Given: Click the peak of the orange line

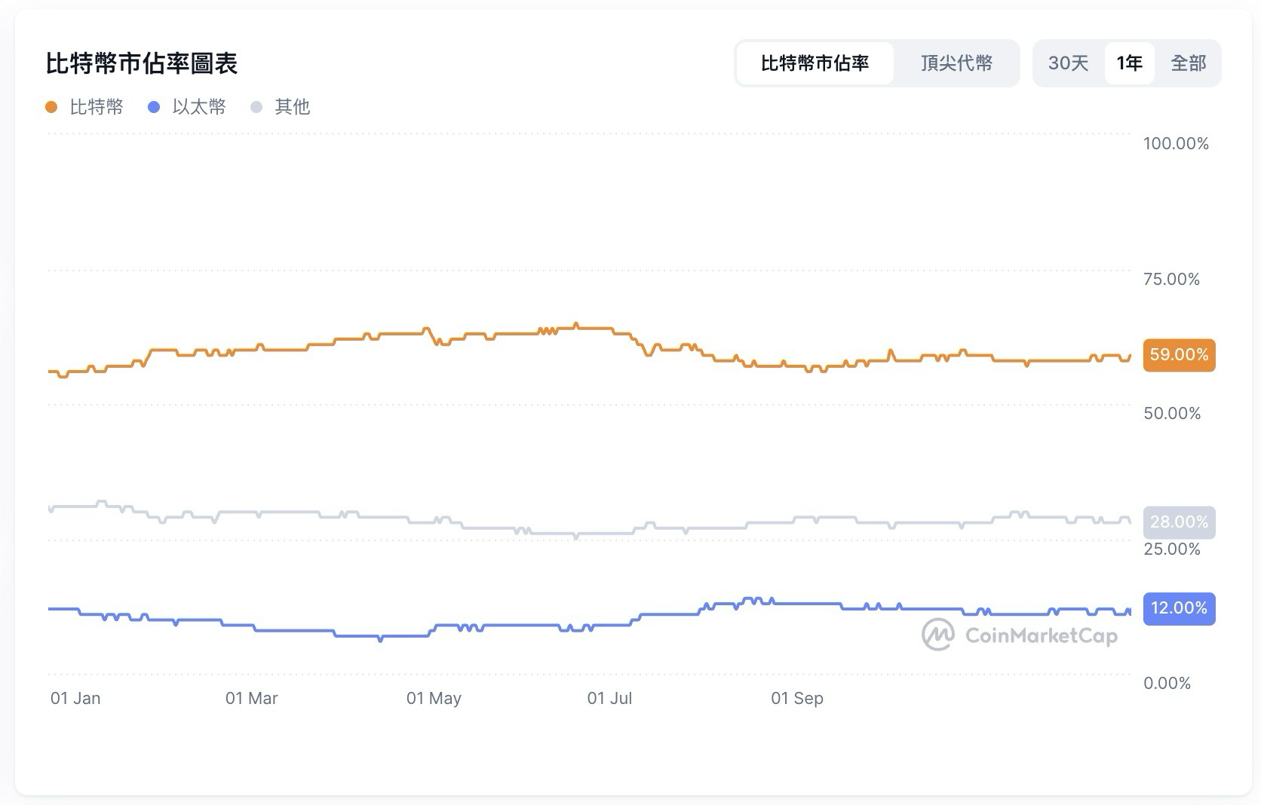Looking at the screenshot, I should [x=575, y=324].
